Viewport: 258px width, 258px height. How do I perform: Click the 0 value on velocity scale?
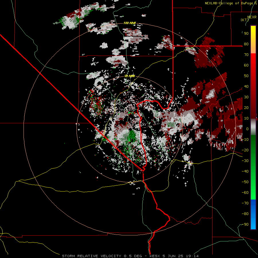click(x=247, y=129)
